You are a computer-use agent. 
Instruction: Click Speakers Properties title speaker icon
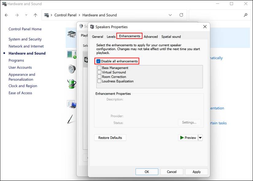point(92,27)
